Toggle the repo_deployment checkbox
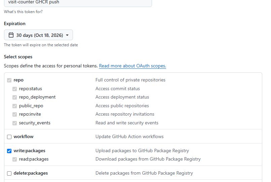The height and width of the screenshot is (182, 271). 15,97
